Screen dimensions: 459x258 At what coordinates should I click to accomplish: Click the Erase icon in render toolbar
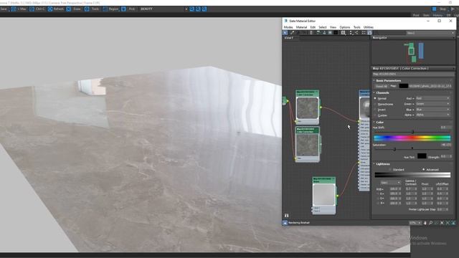coord(68,9)
